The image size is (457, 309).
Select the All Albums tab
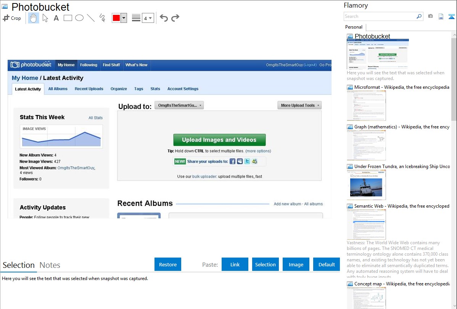58,89
